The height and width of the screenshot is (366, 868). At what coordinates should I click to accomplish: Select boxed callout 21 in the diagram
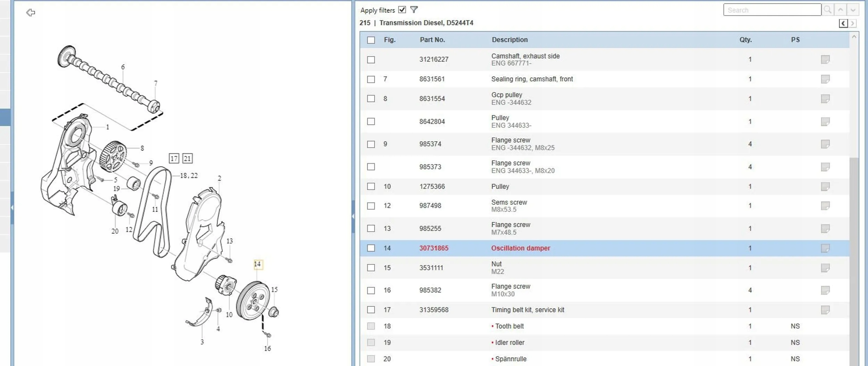click(x=187, y=159)
